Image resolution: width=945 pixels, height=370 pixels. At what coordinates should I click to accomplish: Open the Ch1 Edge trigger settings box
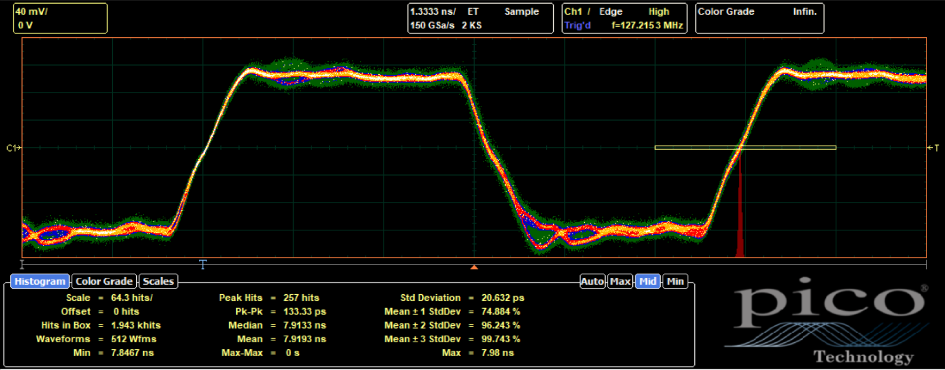[624, 18]
